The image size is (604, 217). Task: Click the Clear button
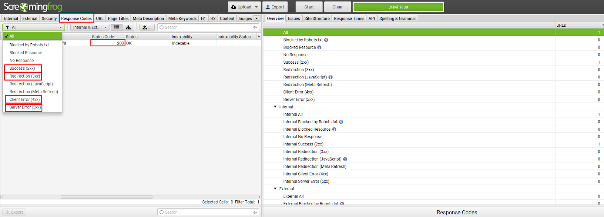[x=337, y=7]
